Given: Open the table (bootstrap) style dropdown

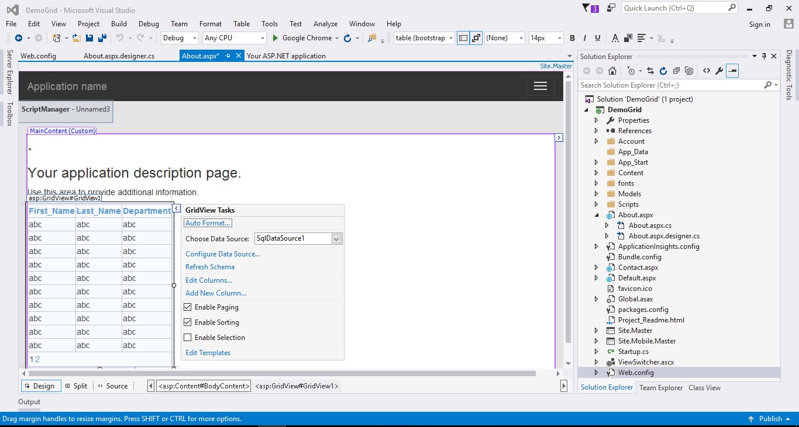Looking at the screenshot, I should 424,38.
